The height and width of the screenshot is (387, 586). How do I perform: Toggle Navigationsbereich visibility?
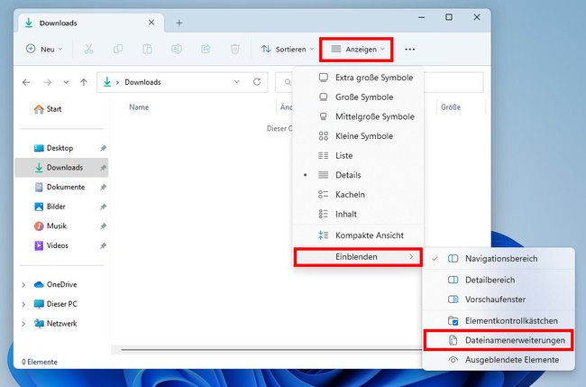[x=499, y=259]
